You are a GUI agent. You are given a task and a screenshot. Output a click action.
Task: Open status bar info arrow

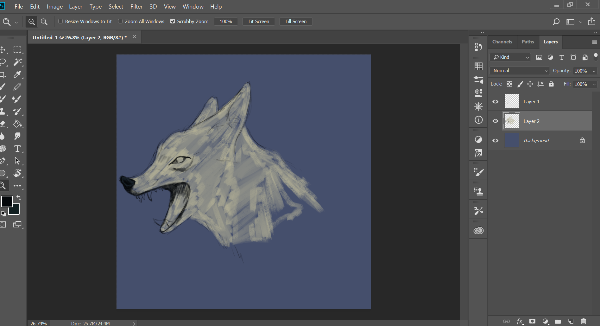tap(134, 323)
